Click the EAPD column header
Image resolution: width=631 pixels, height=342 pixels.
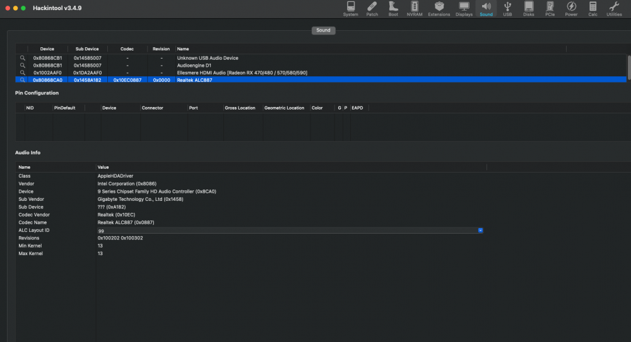click(357, 108)
